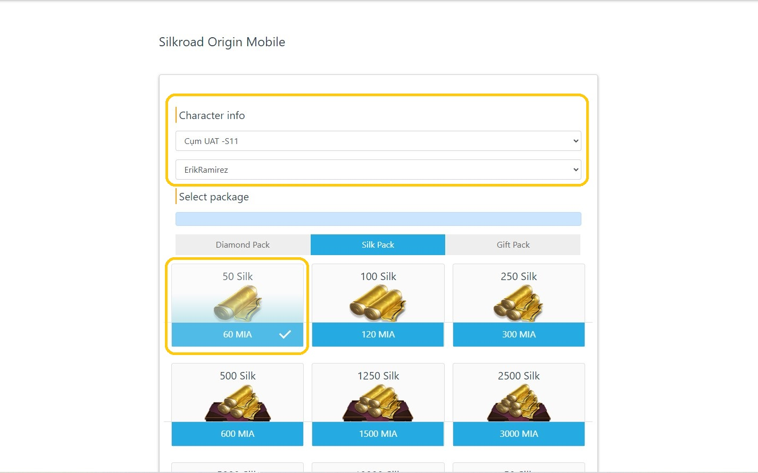Open the ErikRamirez character dropdown
This screenshot has width=758, height=473.
378,170
